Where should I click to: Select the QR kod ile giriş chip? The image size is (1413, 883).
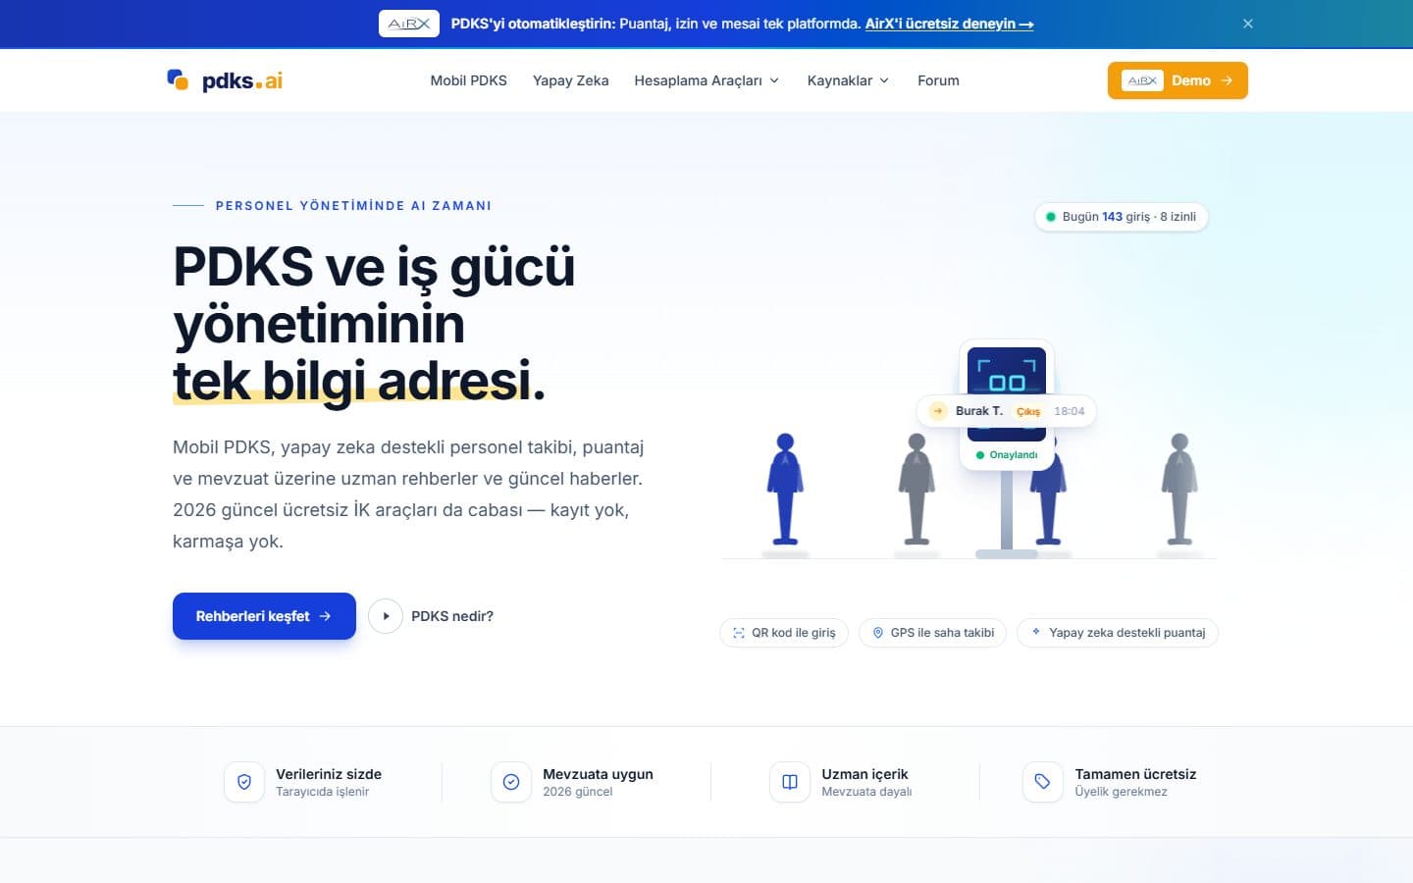point(783,633)
